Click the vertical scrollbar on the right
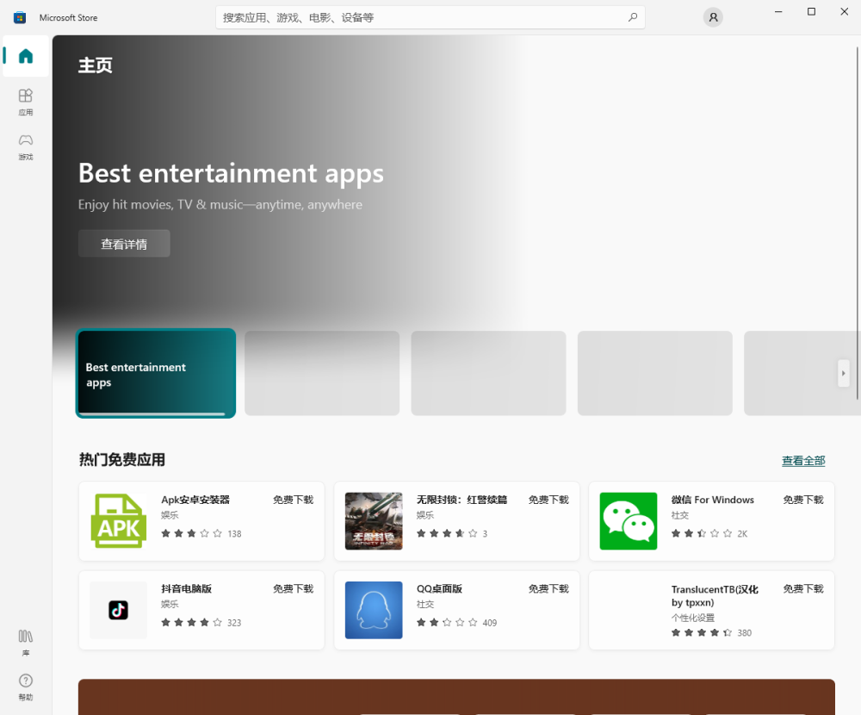Image resolution: width=861 pixels, height=715 pixels. pos(857,222)
